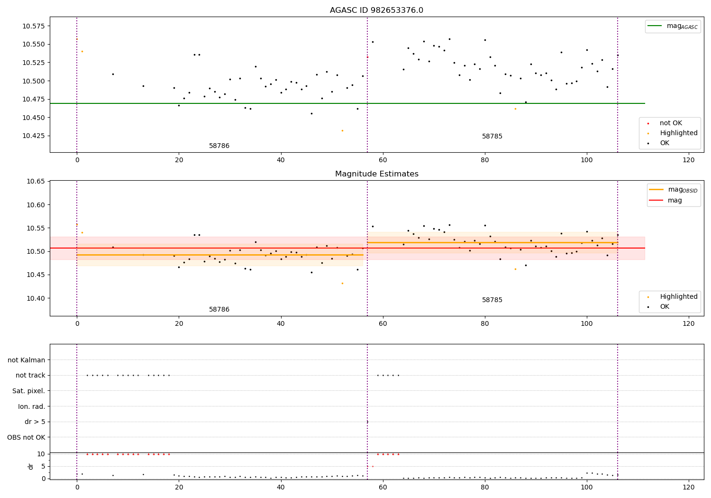Click the 10.55 y-axis tick label

(36, 228)
